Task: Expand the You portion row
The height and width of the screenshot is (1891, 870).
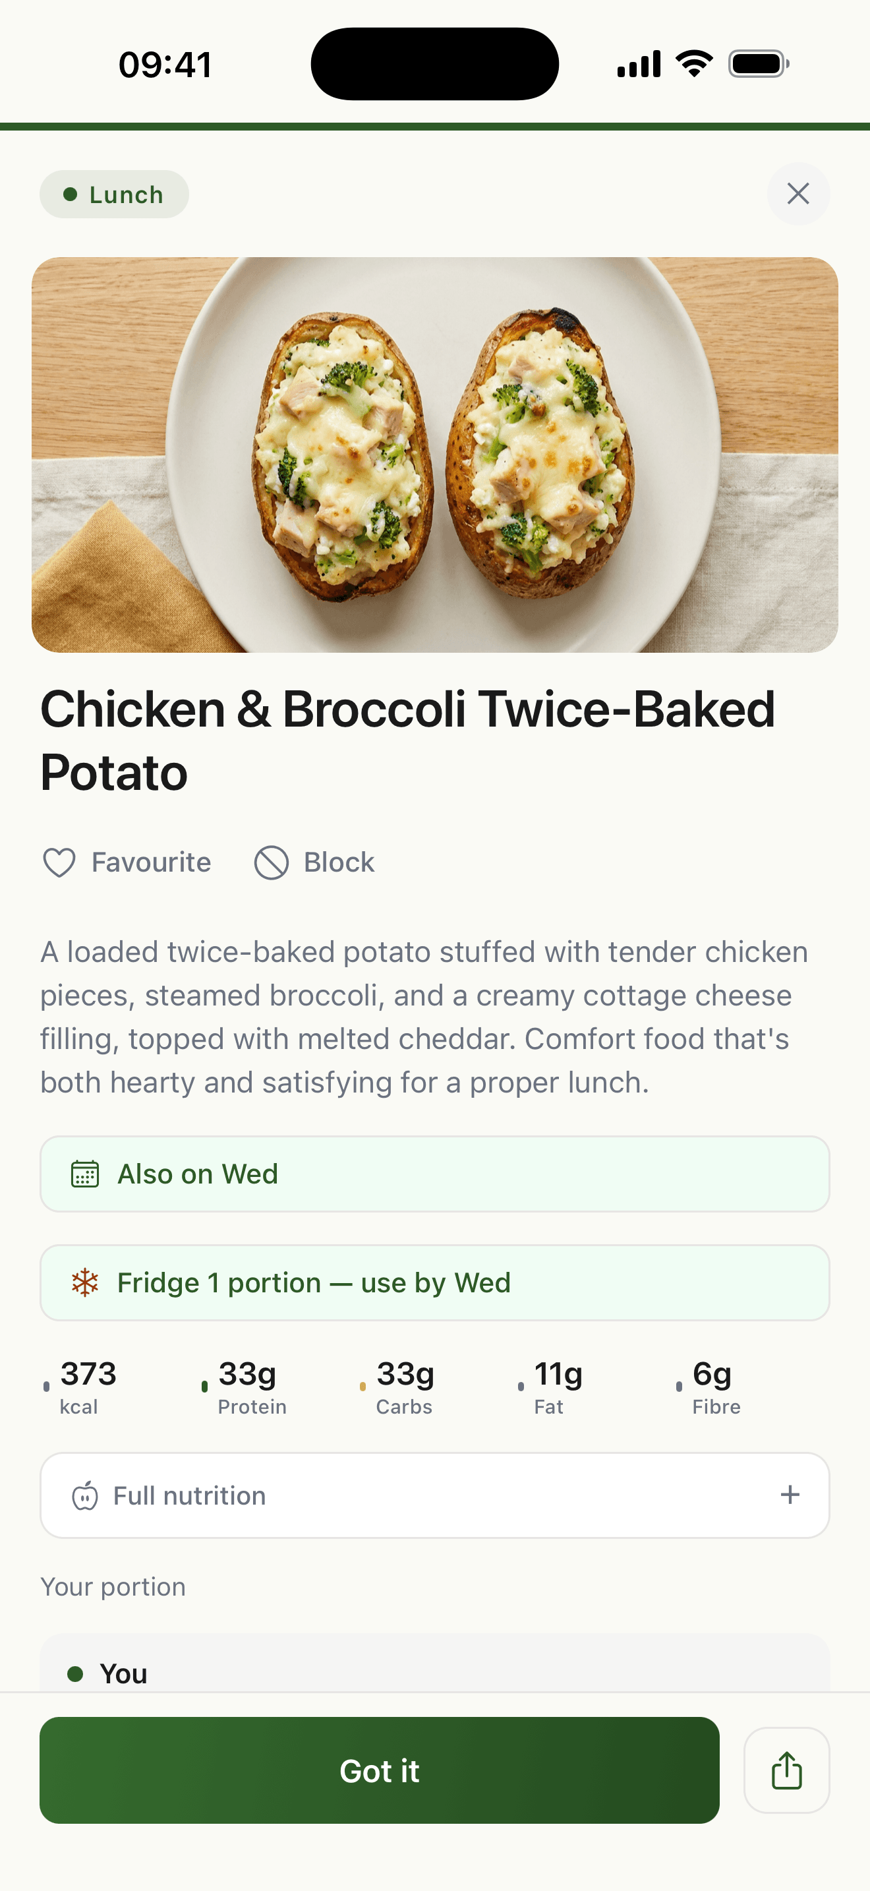Action: pyautogui.click(x=435, y=1665)
